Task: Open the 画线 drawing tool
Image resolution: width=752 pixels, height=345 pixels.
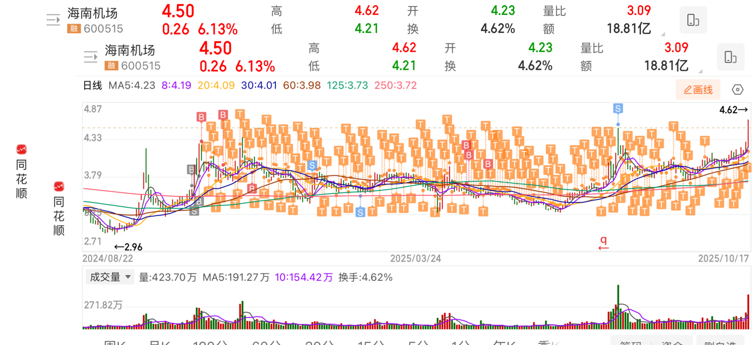Action: tap(698, 90)
